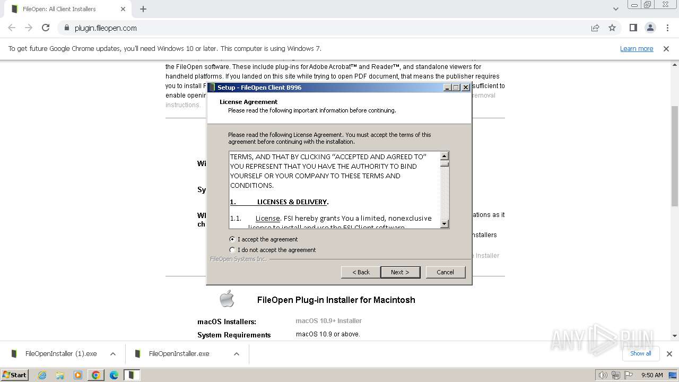Screen dimensions: 679x382
Task: Expand options for FileOpenInstaller (1).exe
Action: click(113, 354)
